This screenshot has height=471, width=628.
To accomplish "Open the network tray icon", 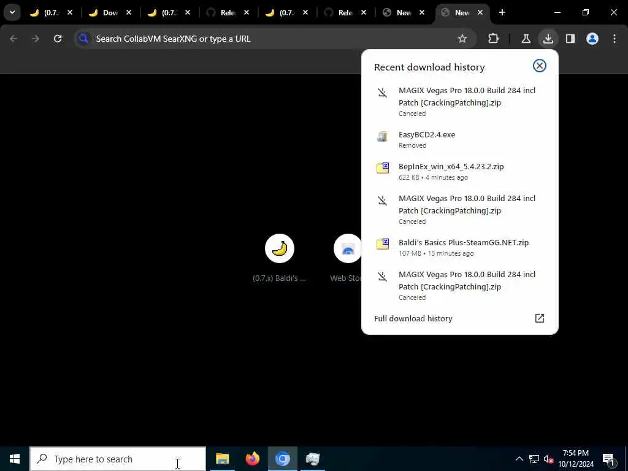I will [x=534, y=459].
